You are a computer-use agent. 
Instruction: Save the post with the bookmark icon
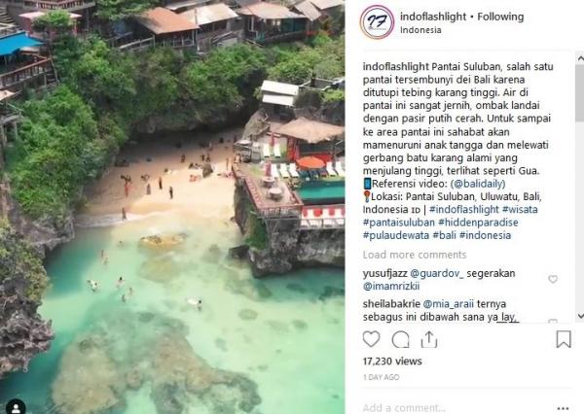coord(564,339)
